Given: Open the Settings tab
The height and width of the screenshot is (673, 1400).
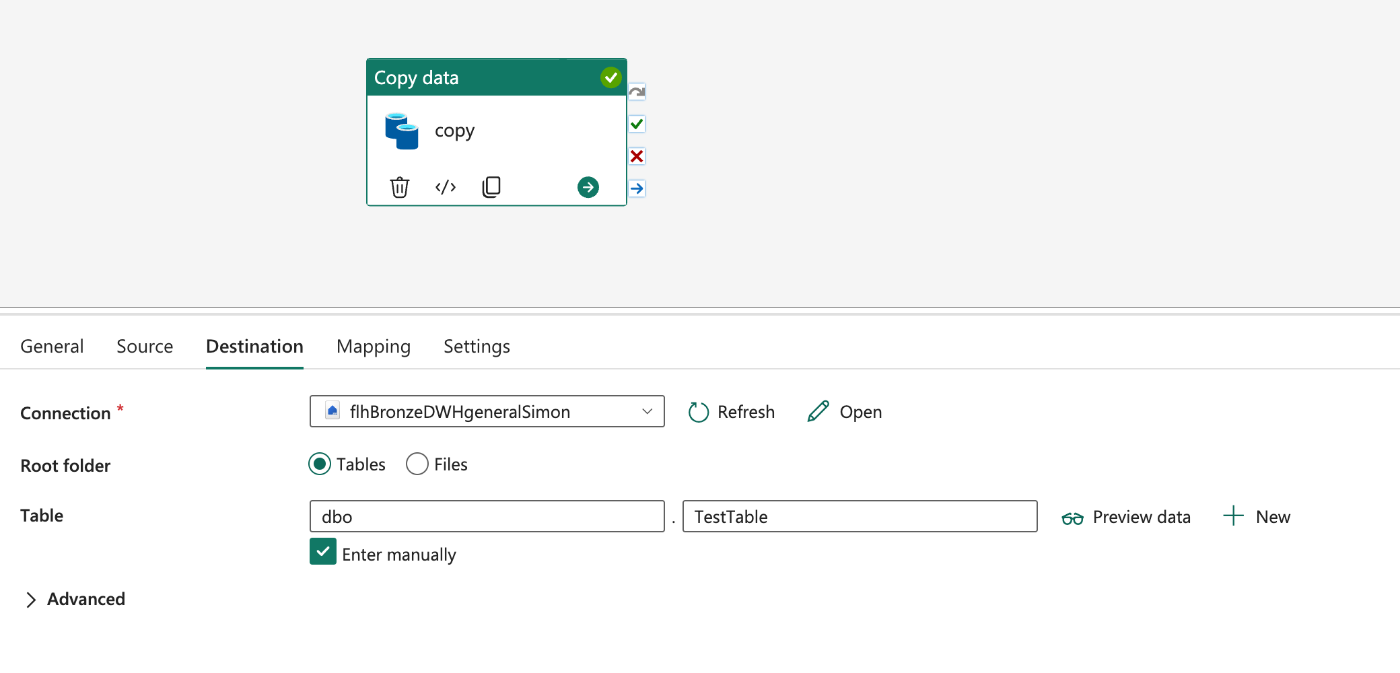Looking at the screenshot, I should pos(477,347).
